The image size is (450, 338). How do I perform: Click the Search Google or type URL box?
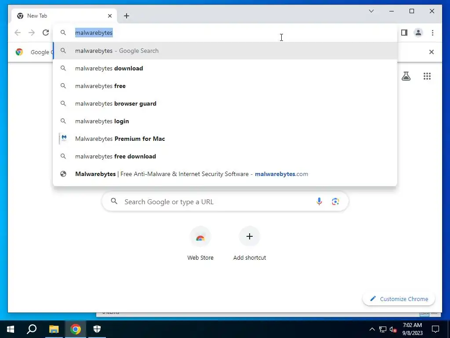225,202
